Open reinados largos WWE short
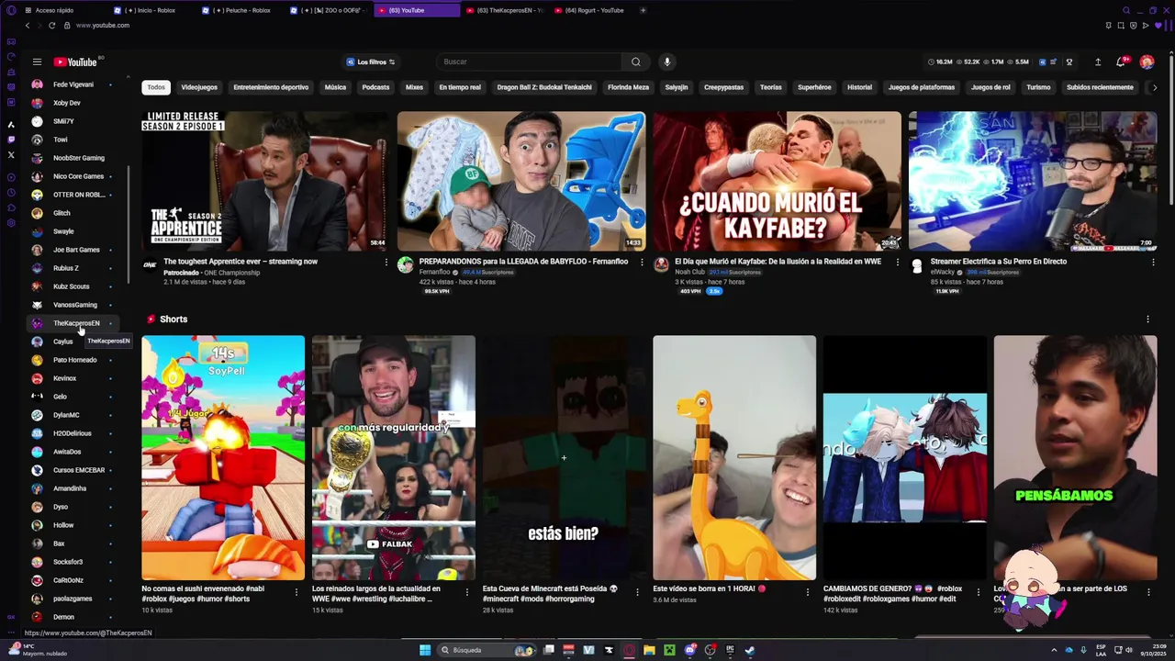Viewport: 1175px width, 661px height. (x=393, y=457)
